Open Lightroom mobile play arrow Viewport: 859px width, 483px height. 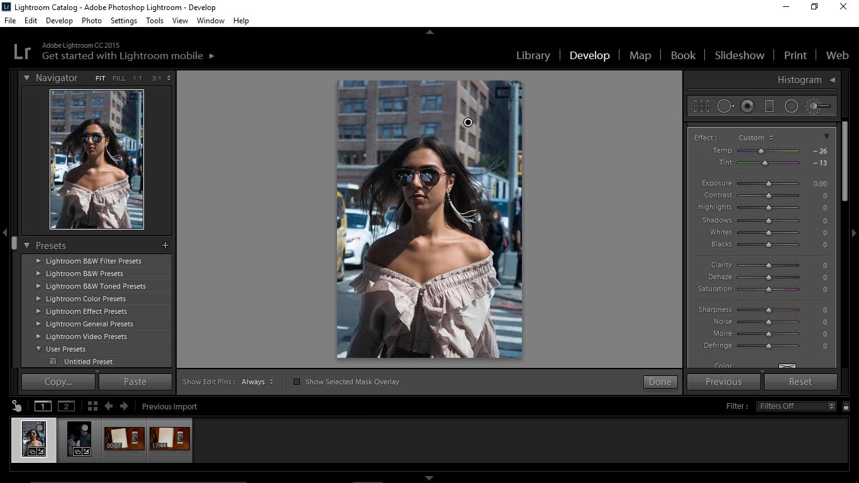(211, 56)
